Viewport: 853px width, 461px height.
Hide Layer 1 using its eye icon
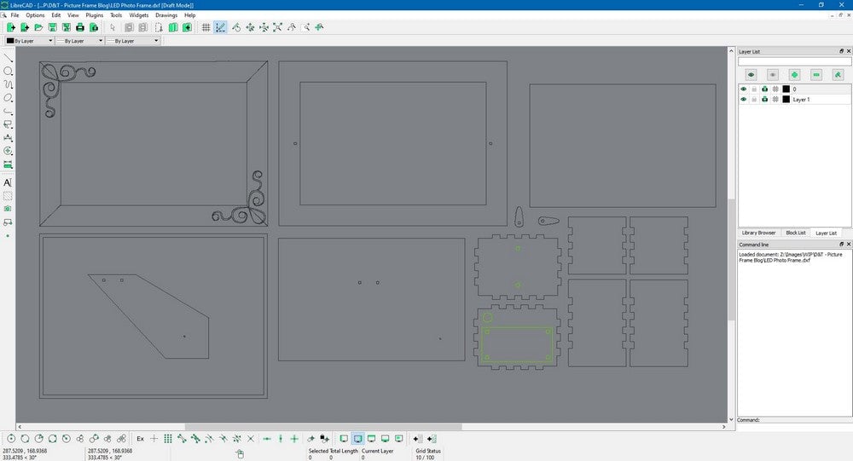tap(744, 100)
